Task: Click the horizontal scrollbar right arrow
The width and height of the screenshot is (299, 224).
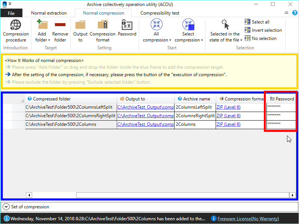Action: (x=292, y=195)
